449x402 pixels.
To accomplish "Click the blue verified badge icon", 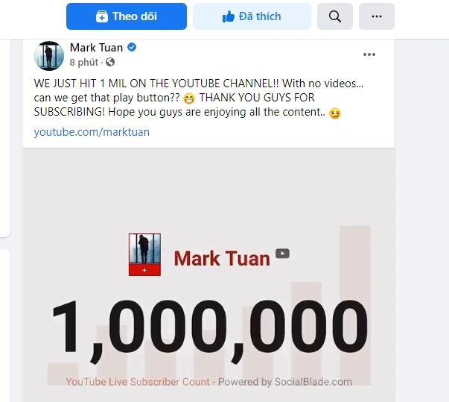I will pyautogui.click(x=132, y=47).
